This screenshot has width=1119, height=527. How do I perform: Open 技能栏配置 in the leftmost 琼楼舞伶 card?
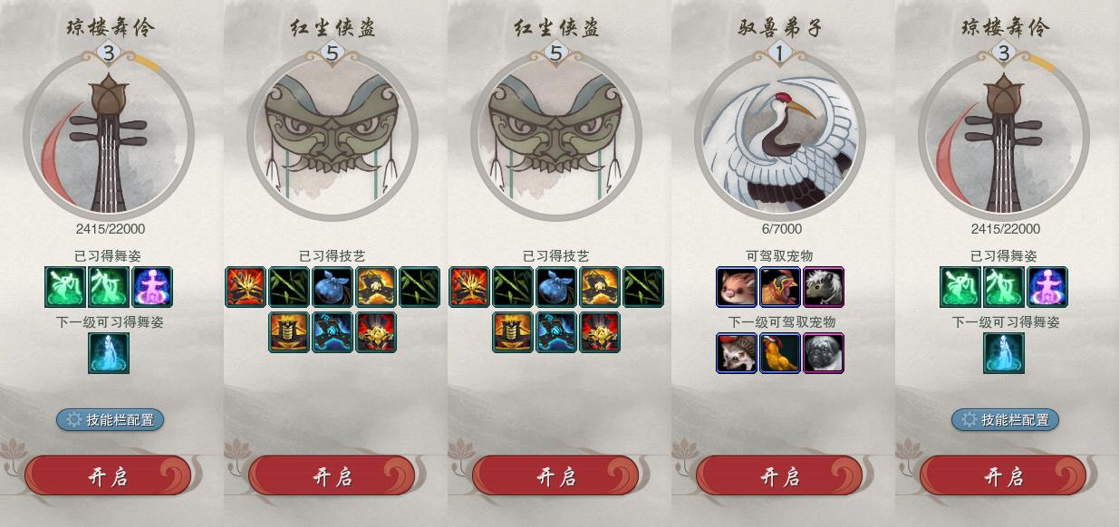[x=111, y=419]
